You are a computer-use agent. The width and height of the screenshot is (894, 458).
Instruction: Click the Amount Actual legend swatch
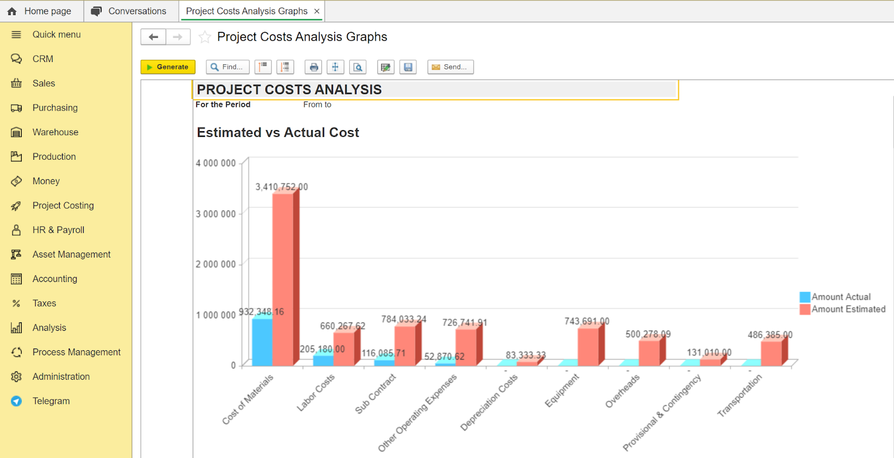pyautogui.click(x=805, y=297)
